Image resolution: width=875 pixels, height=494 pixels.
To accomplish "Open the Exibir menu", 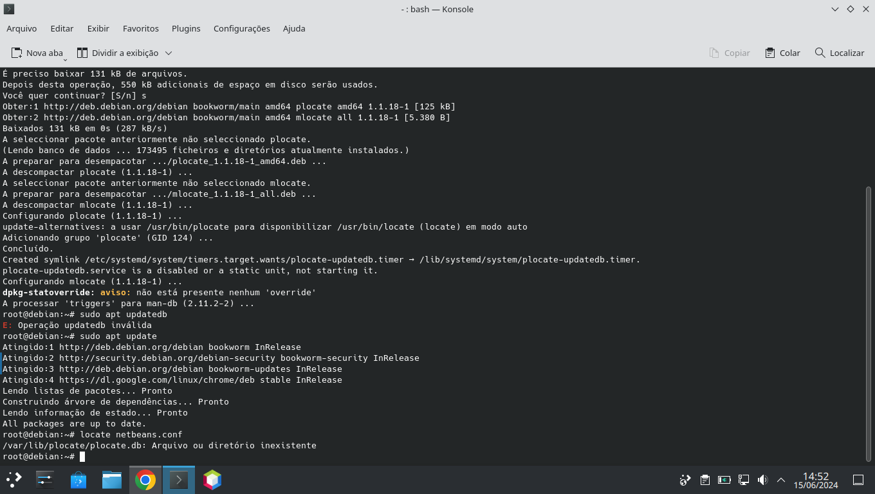I will [98, 28].
